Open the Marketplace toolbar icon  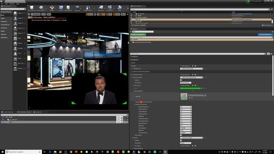coord(68,8)
